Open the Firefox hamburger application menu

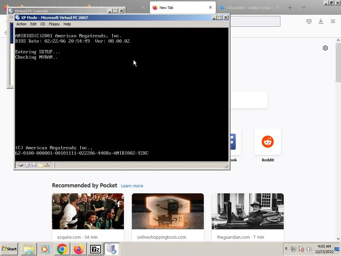(x=333, y=21)
